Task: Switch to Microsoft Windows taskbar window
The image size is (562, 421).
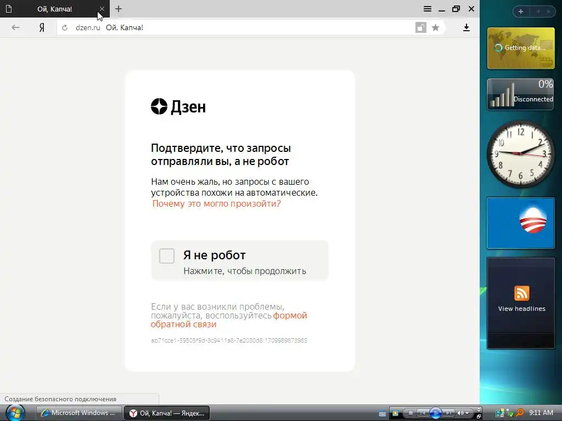Action: (x=79, y=413)
